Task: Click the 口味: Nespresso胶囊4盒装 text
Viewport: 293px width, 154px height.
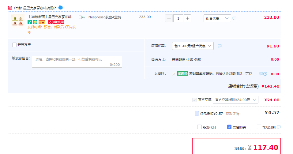Action: pyautogui.click(x=100, y=17)
